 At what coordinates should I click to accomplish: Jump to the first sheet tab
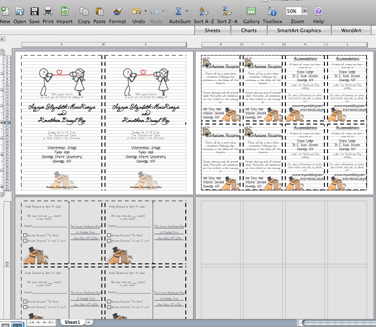pyautogui.click(x=31, y=322)
